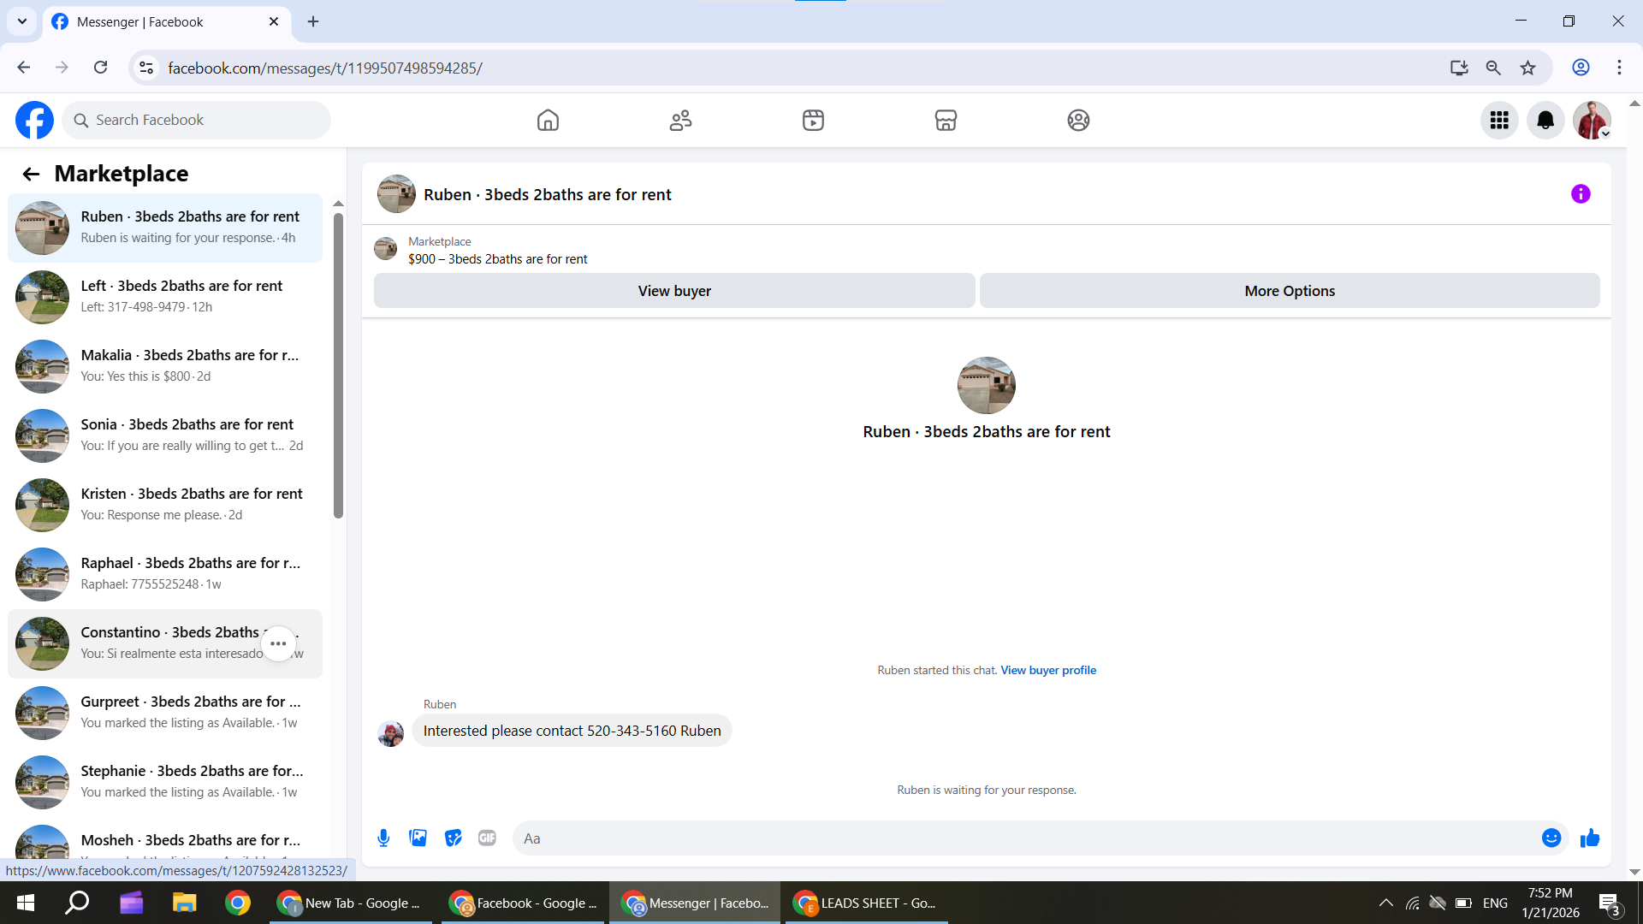Open LEADS SHEET window in taskbar
The image size is (1643, 924).
coord(866,903)
